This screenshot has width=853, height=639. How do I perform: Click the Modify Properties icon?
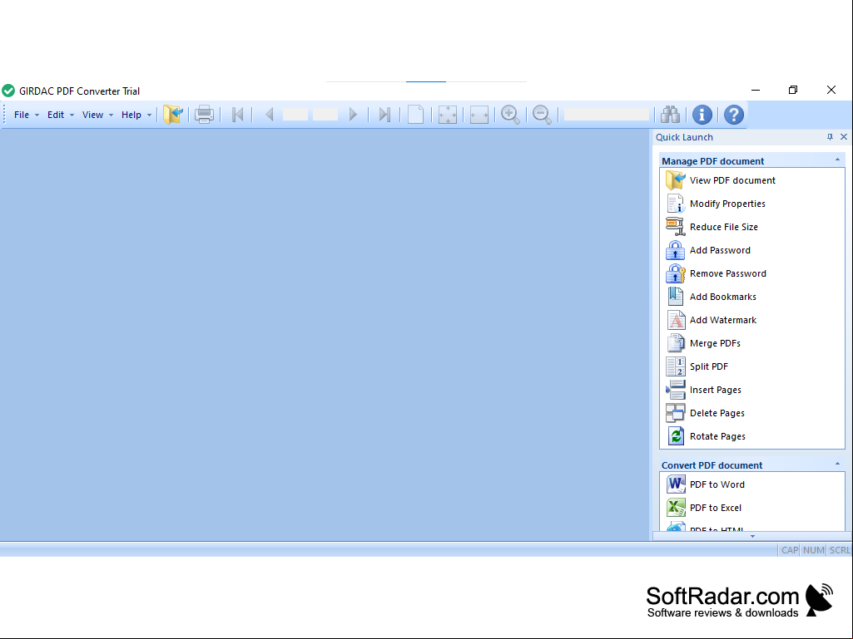[675, 204]
